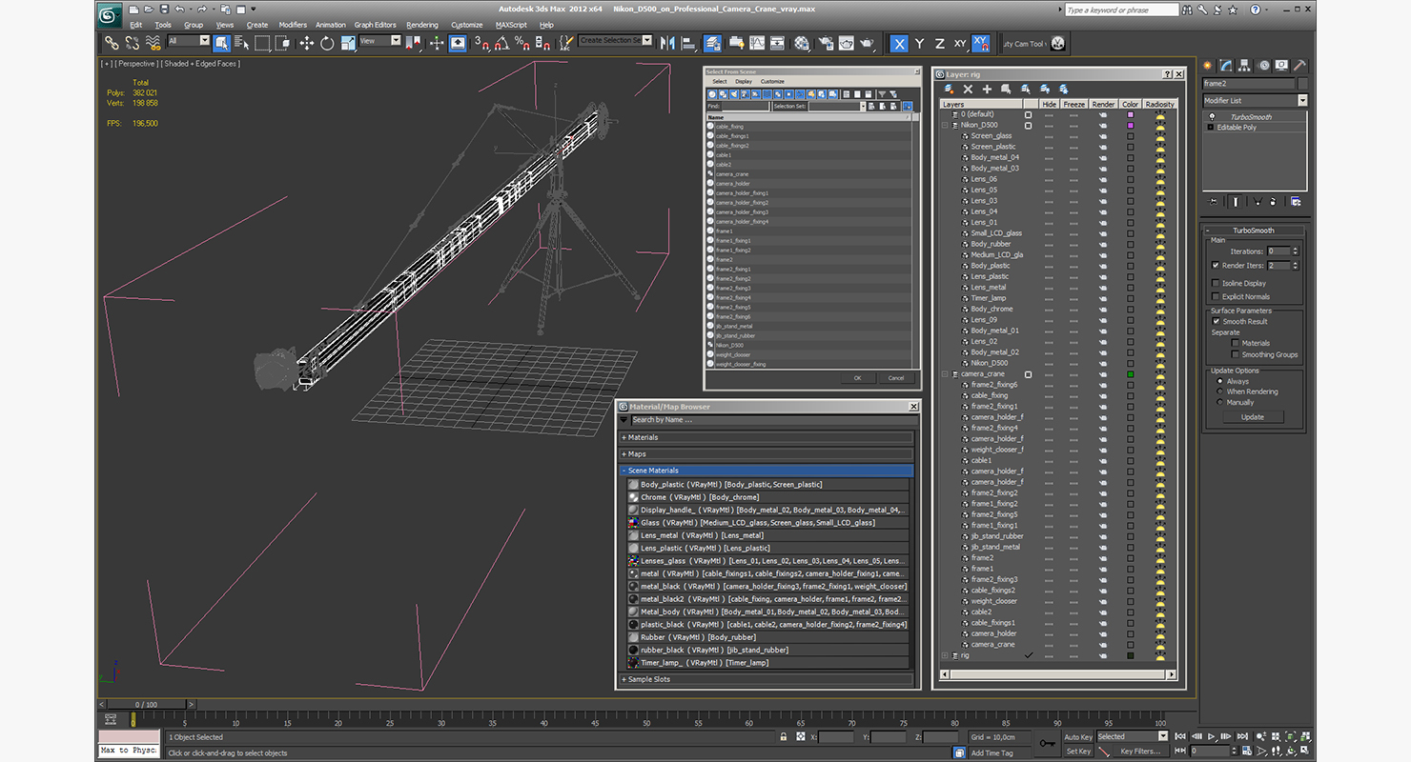Click the Unlink Selection tool
This screenshot has height=762, width=1411.
coord(133,43)
